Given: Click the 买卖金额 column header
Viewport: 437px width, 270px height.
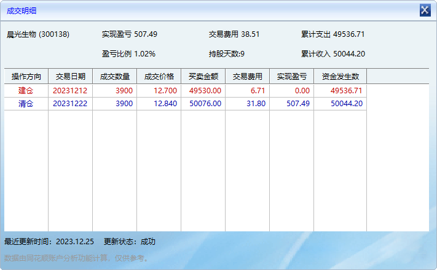Looking at the screenshot, I should 203,77.
